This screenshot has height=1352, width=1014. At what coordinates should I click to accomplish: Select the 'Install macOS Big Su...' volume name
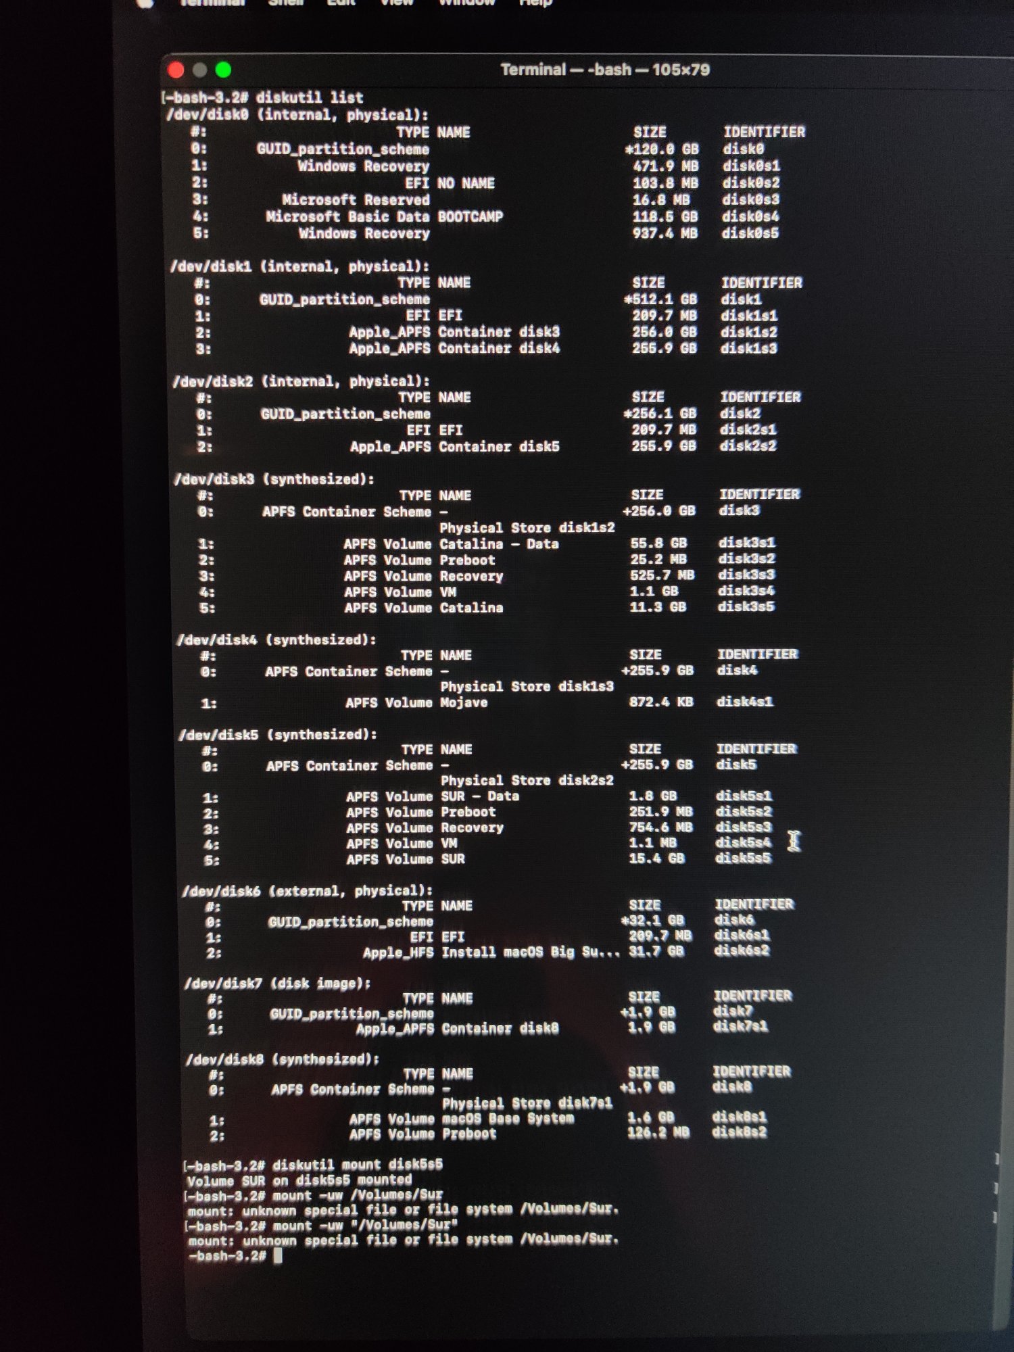tap(531, 952)
